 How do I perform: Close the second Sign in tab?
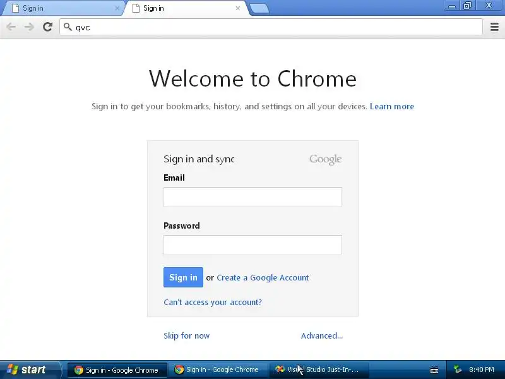238,8
